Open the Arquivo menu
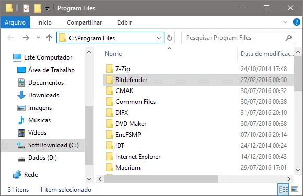303x196 pixels. [x=15, y=22]
